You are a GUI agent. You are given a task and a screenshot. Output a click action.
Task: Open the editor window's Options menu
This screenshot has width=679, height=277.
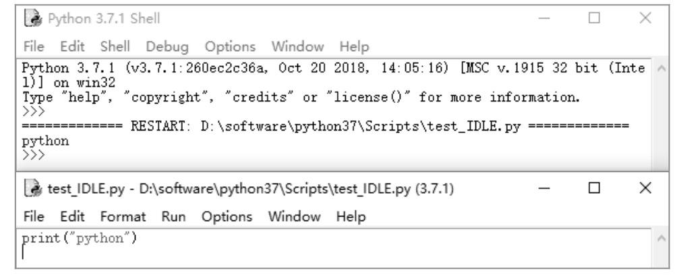point(227,216)
